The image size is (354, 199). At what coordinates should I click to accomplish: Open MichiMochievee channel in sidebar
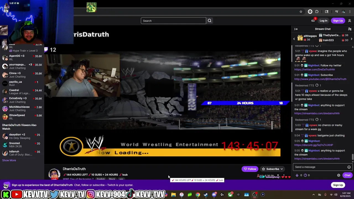(x=22, y=108)
